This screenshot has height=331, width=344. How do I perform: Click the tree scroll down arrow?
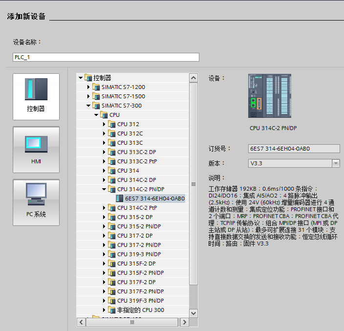tap(193, 313)
